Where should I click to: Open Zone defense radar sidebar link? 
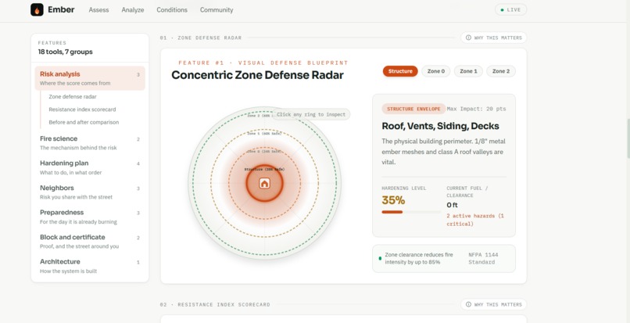73,96
